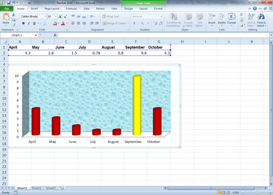
Task: Select the Format Painter brush icon
Action: [14, 25]
